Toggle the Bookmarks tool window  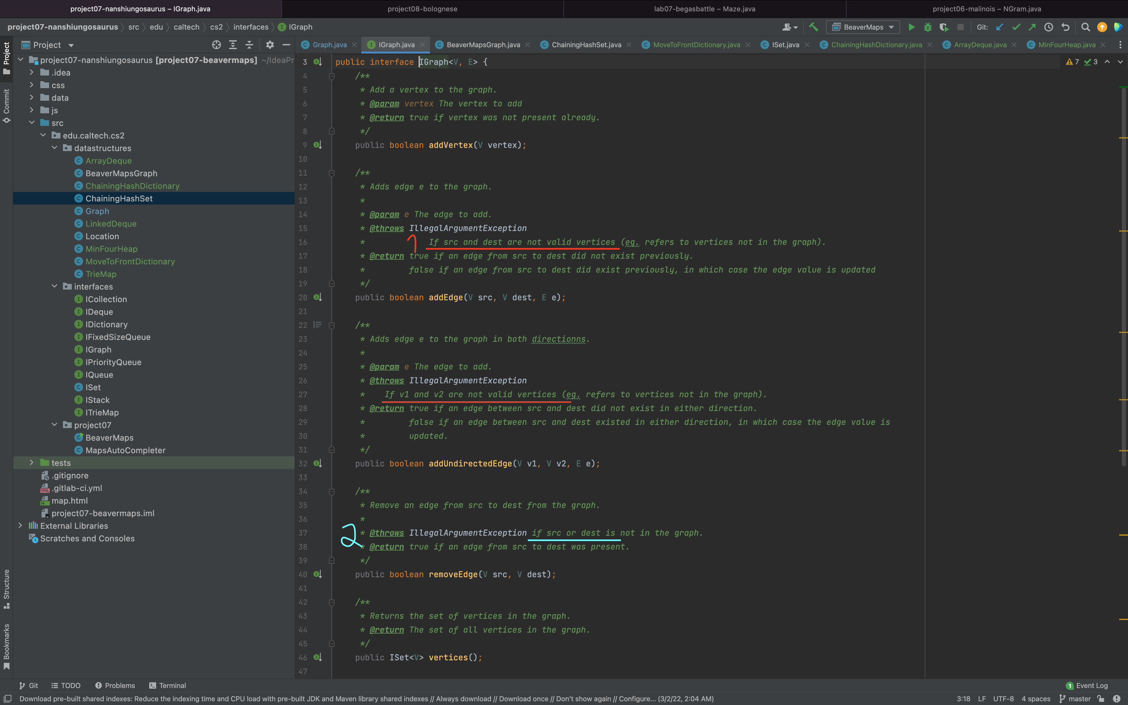(7, 646)
